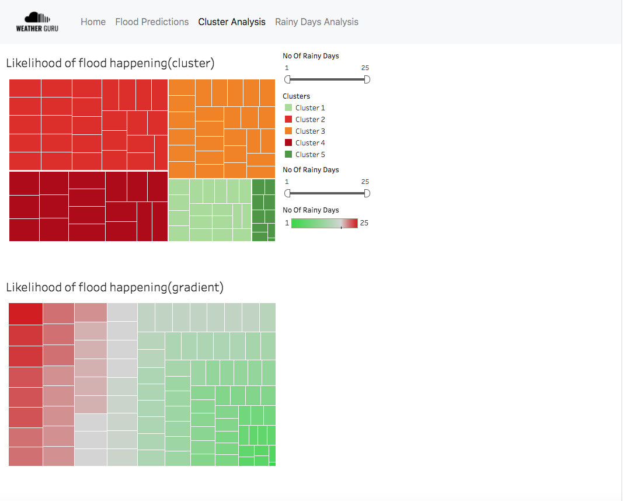Click the Weather Guru cloud logo
Image resolution: width=623 pixels, height=501 pixels.
[37, 22]
